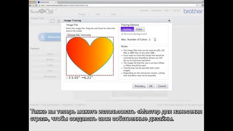Close the Image Tracing dialog
The image size is (233, 131).
click(169, 20)
